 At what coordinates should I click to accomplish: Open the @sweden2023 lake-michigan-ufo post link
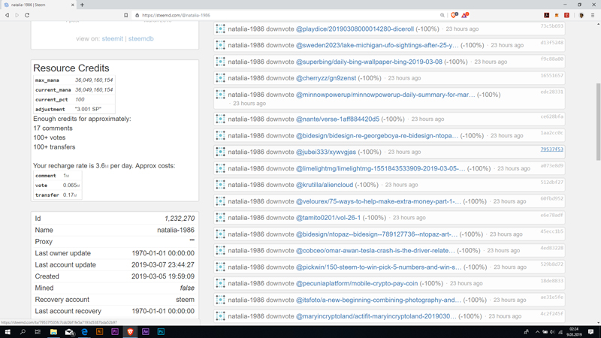coord(377,45)
